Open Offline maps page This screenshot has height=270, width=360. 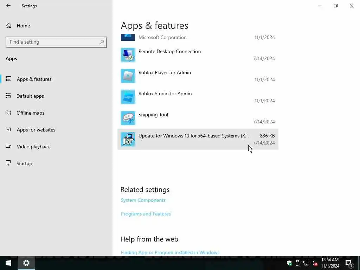[x=30, y=113]
